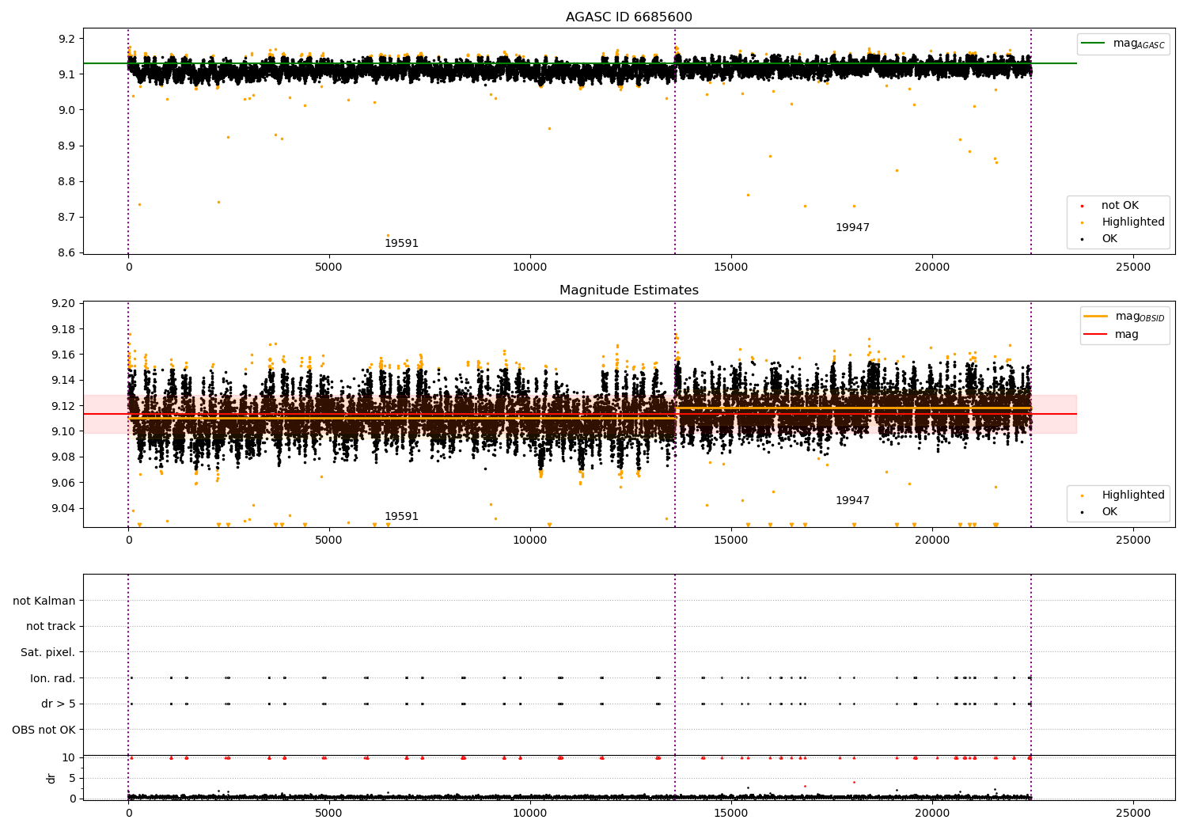1187x831 pixels.
Task: Click the 'OBS not OK' row label
Action: (x=44, y=730)
